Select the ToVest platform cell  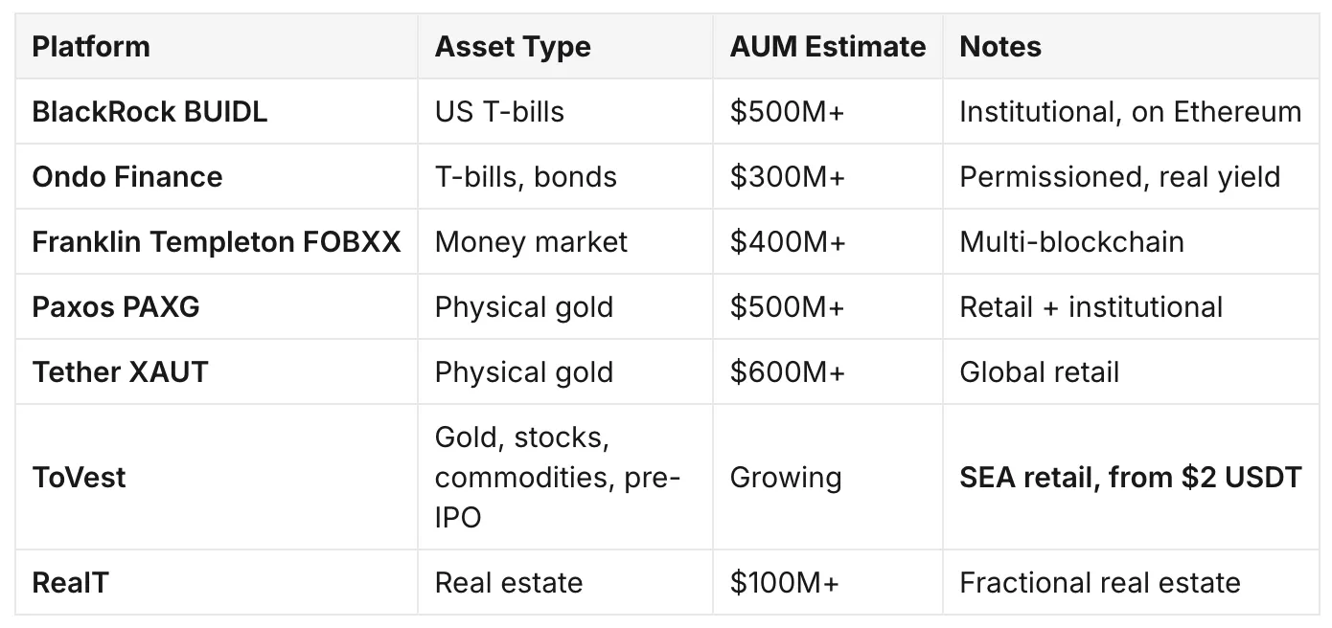pos(217,477)
